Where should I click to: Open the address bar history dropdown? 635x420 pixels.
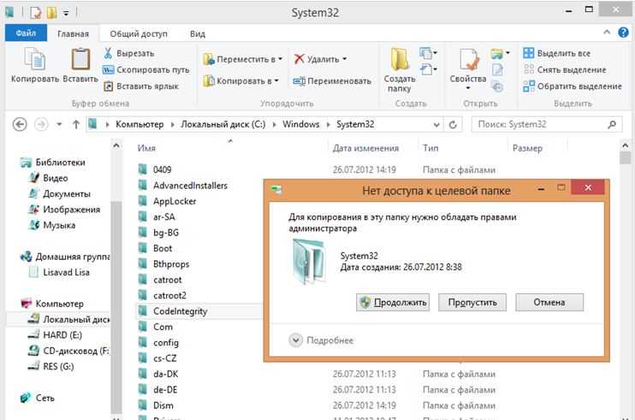pos(436,125)
